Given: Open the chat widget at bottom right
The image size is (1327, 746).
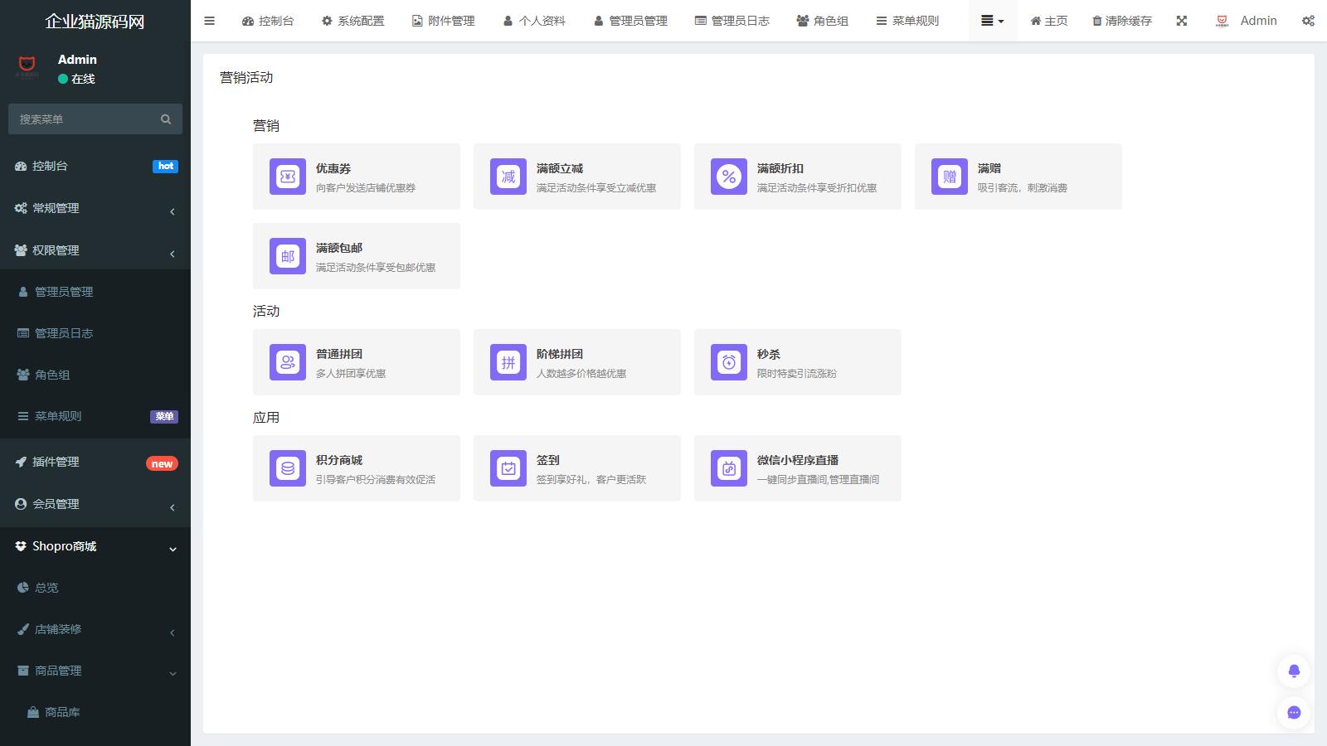Looking at the screenshot, I should coord(1293,712).
